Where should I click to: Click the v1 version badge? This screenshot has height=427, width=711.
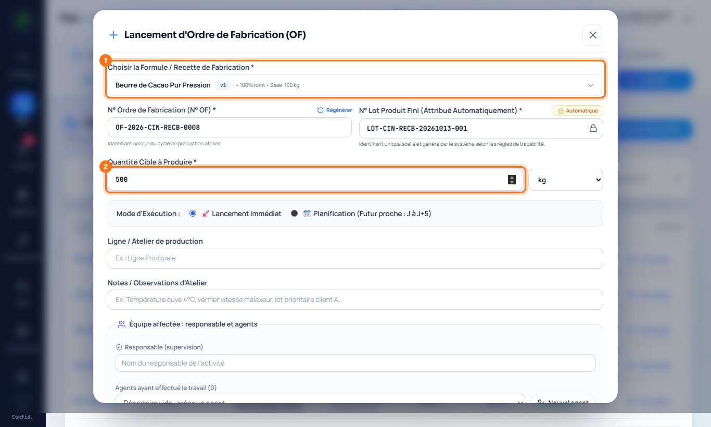point(223,85)
